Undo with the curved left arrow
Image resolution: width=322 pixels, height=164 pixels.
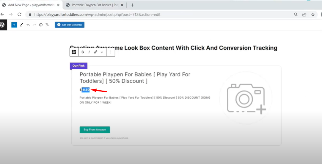tap(28, 25)
